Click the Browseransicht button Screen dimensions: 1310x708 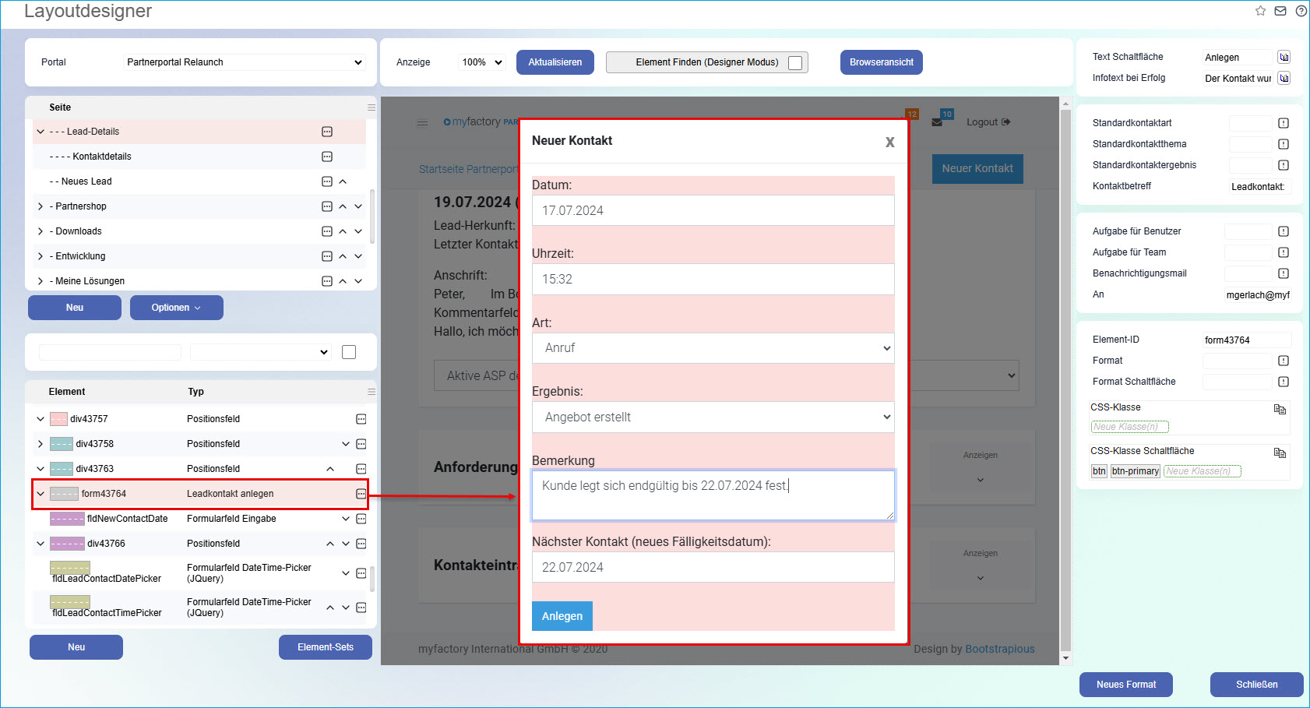coord(881,62)
